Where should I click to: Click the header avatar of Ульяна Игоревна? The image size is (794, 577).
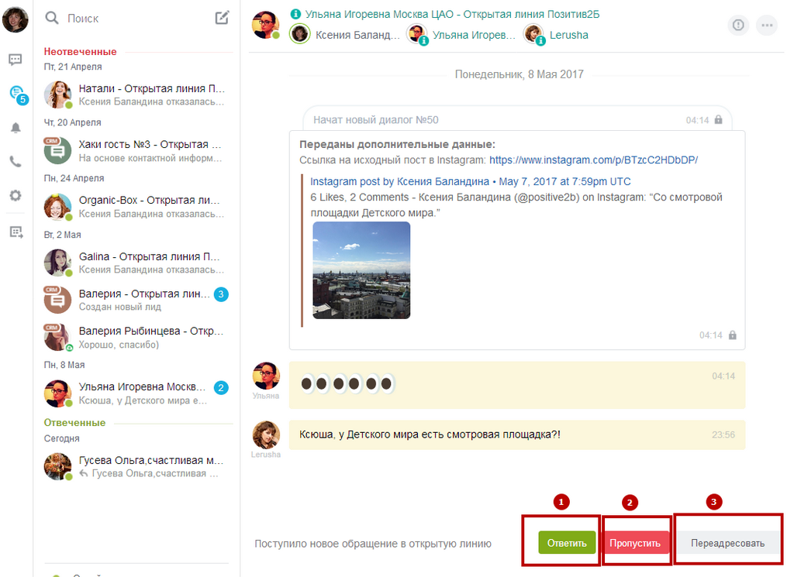pyautogui.click(x=266, y=25)
